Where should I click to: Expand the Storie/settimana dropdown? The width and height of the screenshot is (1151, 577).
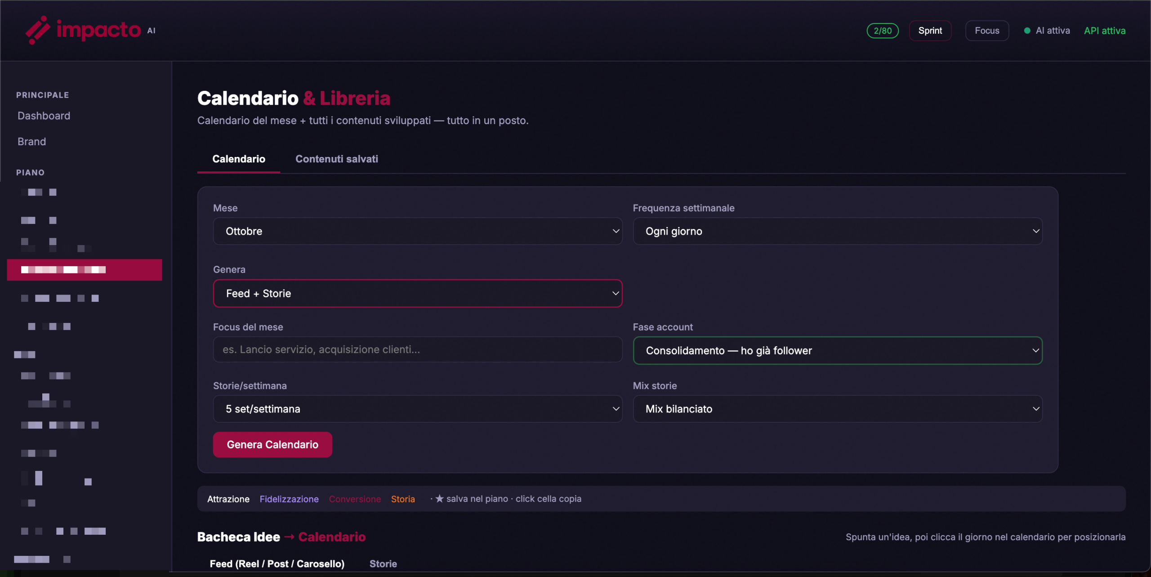(418, 409)
